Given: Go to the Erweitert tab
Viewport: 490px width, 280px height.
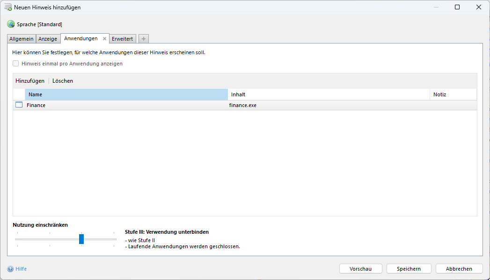Looking at the screenshot, I should click(123, 39).
